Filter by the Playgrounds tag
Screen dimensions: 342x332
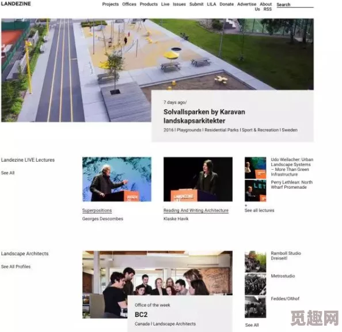[189, 130]
